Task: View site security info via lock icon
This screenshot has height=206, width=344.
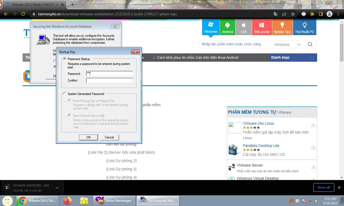Action: point(34,14)
